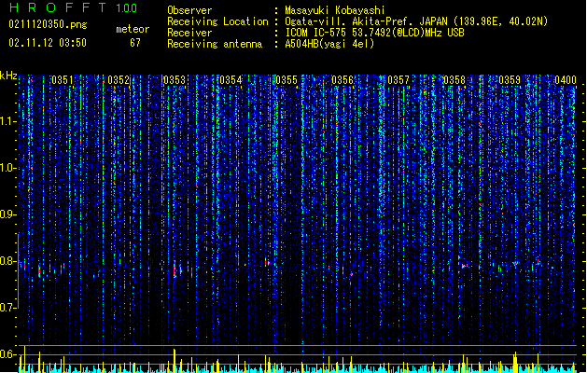
Task: Click A504HB(yagi 4el) antenna text
Action: (329, 44)
